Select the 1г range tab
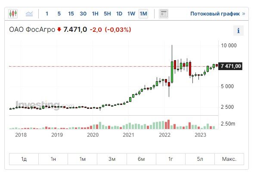The height and width of the screenshot is (175, 254). click(x=170, y=159)
